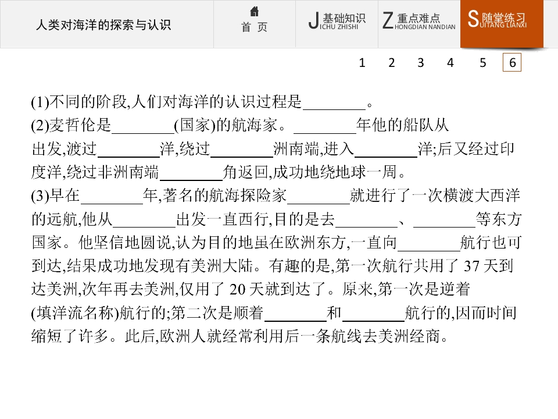Click the boxed page number 6
This screenshot has height=419, width=558.
[512, 62]
